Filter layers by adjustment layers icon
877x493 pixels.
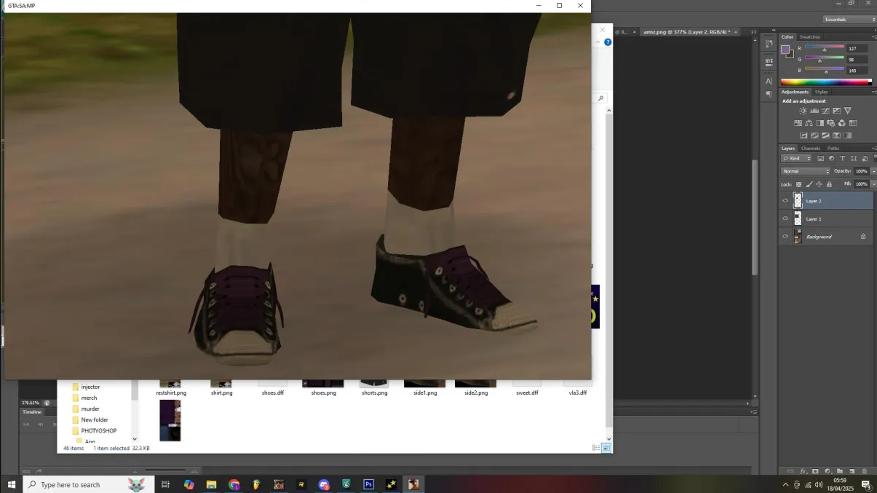coord(831,158)
